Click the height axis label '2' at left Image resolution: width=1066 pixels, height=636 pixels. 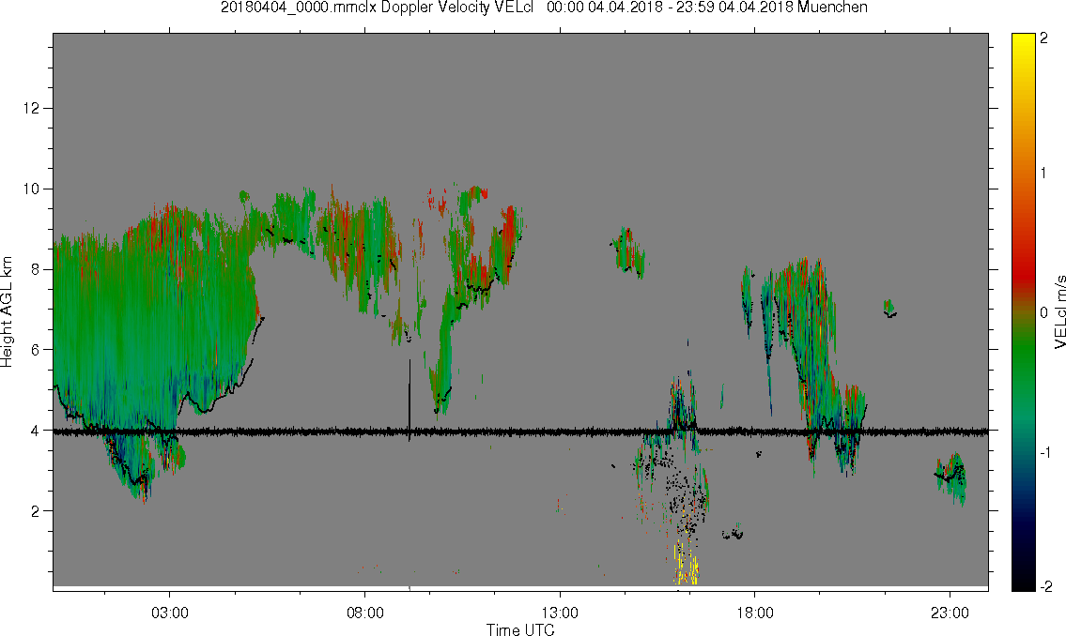[x=35, y=511]
